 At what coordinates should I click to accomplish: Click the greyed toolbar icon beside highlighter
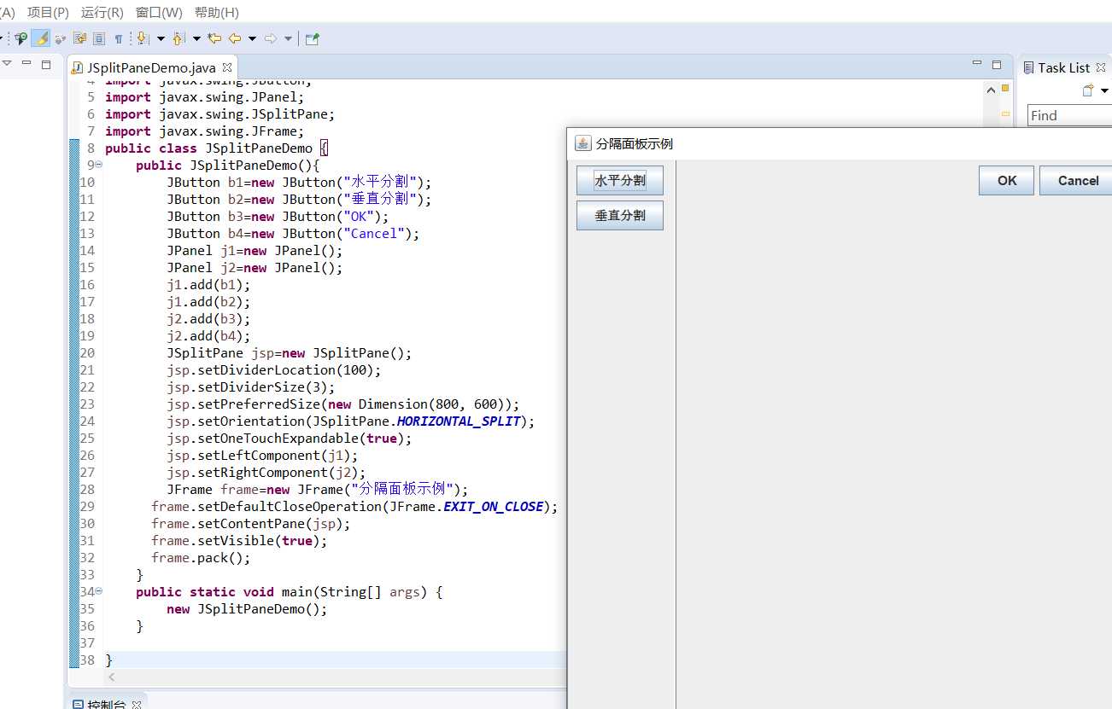pyautogui.click(x=60, y=38)
